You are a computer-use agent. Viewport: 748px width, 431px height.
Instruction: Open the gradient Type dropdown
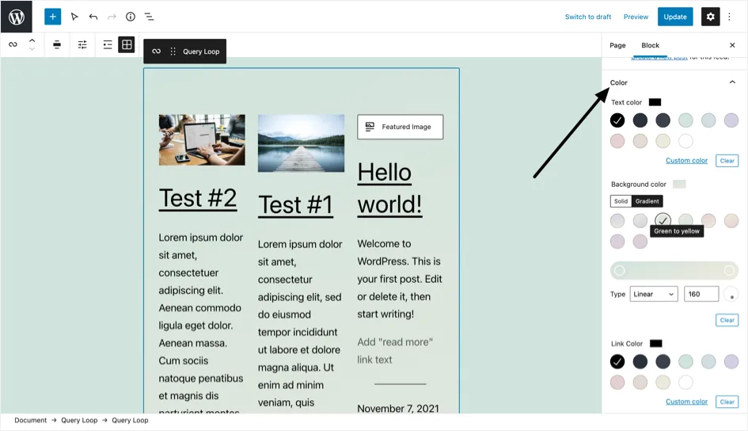tap(654, 294)
